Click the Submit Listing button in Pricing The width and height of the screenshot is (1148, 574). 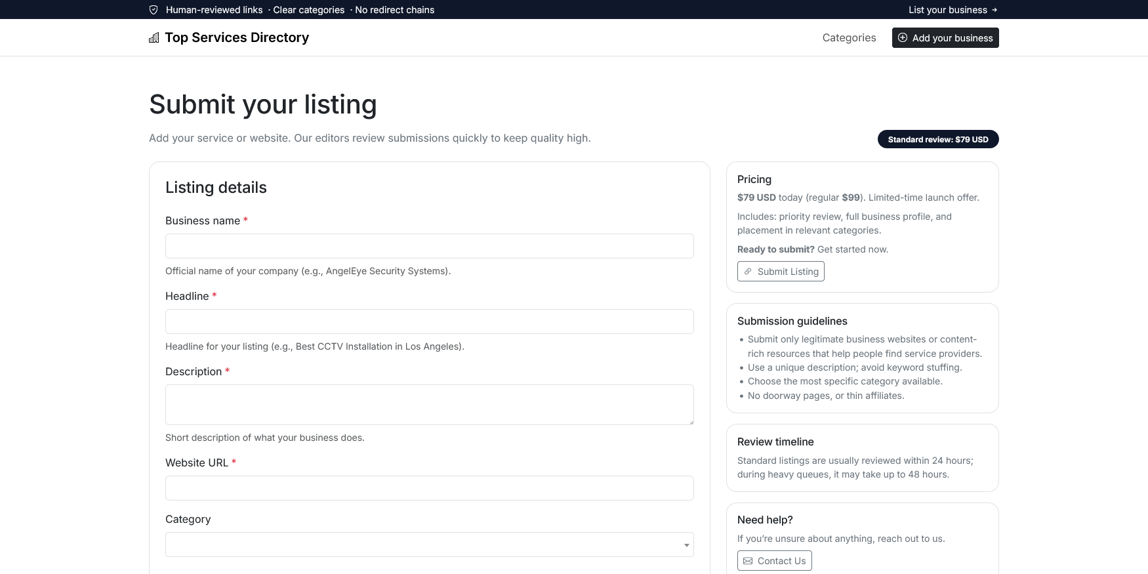pyautogui.click(x=781, y=272)
